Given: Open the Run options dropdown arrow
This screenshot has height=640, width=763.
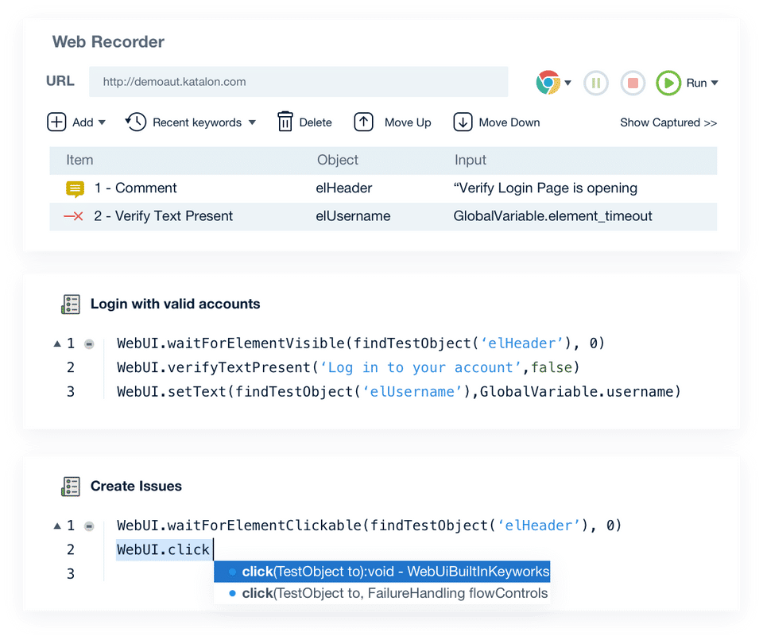Looking at the screenshot, I should tap(715, 83).
